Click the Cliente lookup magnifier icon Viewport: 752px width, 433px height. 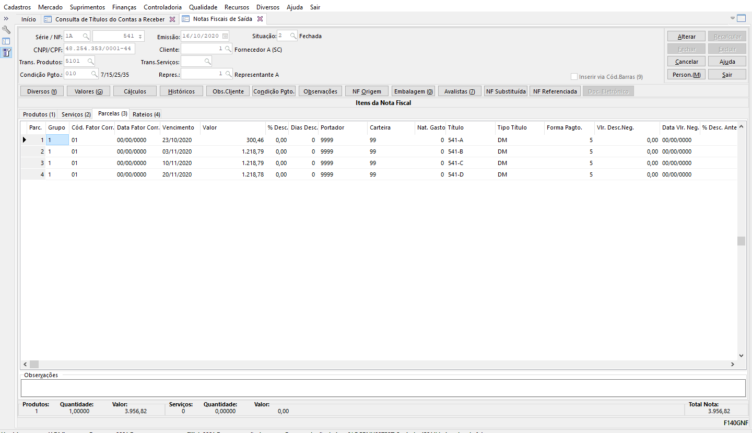pos(228,49)
